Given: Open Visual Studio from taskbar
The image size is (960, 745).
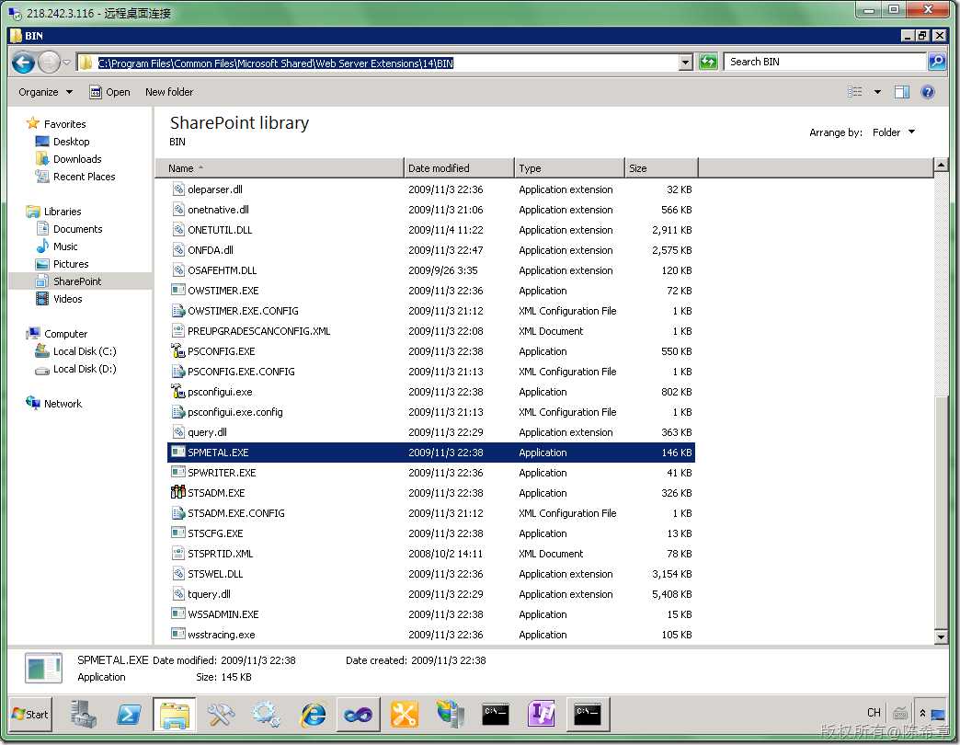Looking at the screenshot, I should pyautogui.click(x=359, y=714).
